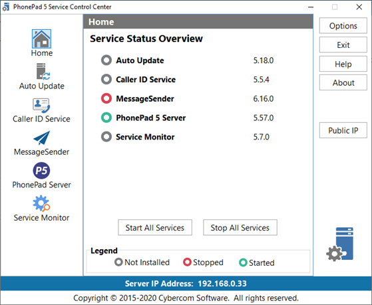Select the Caller ID Service sidebar label
The width and height of the screenshot is (372, 305).
tap(41, 119)
